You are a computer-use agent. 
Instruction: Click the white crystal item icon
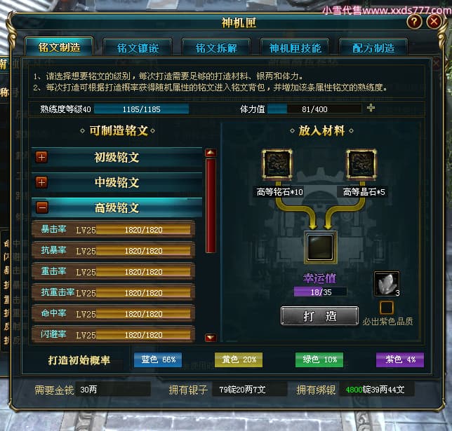click(386, 284)
